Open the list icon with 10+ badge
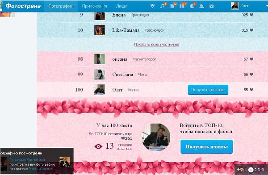Viewport: 268px width, 175px height. click(x=182, y=6)
